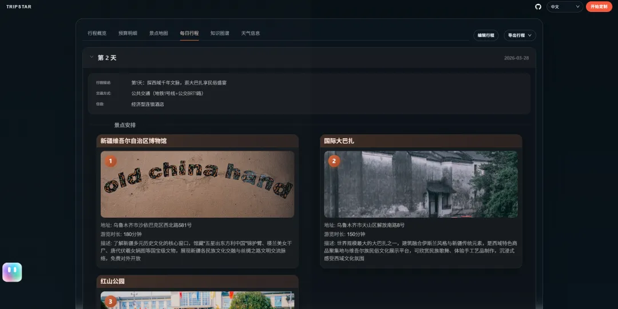Click the 开始定制 button
618x309 pixels.
pyautogui.click(x=599, y=7)
